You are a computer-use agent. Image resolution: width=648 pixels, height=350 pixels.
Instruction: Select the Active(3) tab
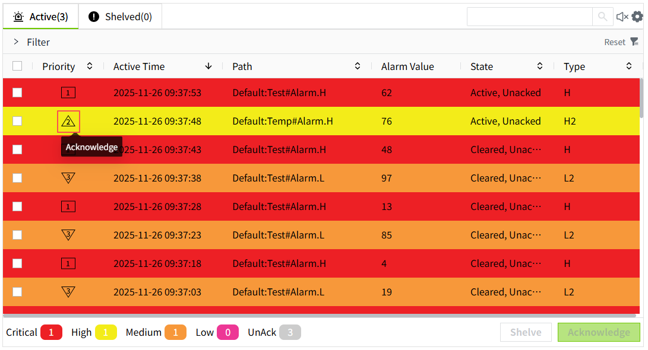(41, 17)
